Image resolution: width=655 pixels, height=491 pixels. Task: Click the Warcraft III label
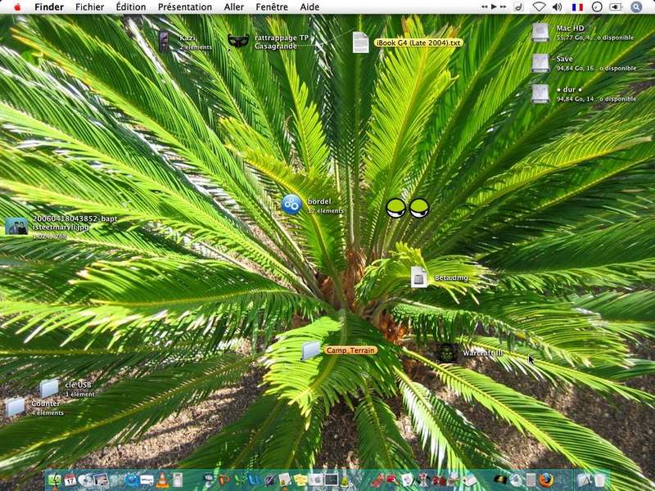click(x=482, y=354)
